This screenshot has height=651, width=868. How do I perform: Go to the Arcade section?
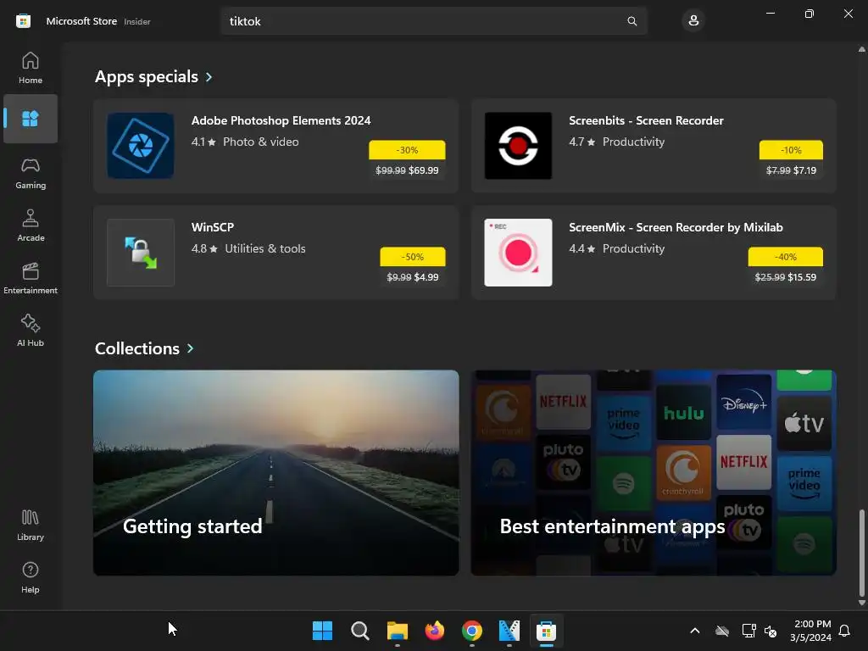click(31, 225)
